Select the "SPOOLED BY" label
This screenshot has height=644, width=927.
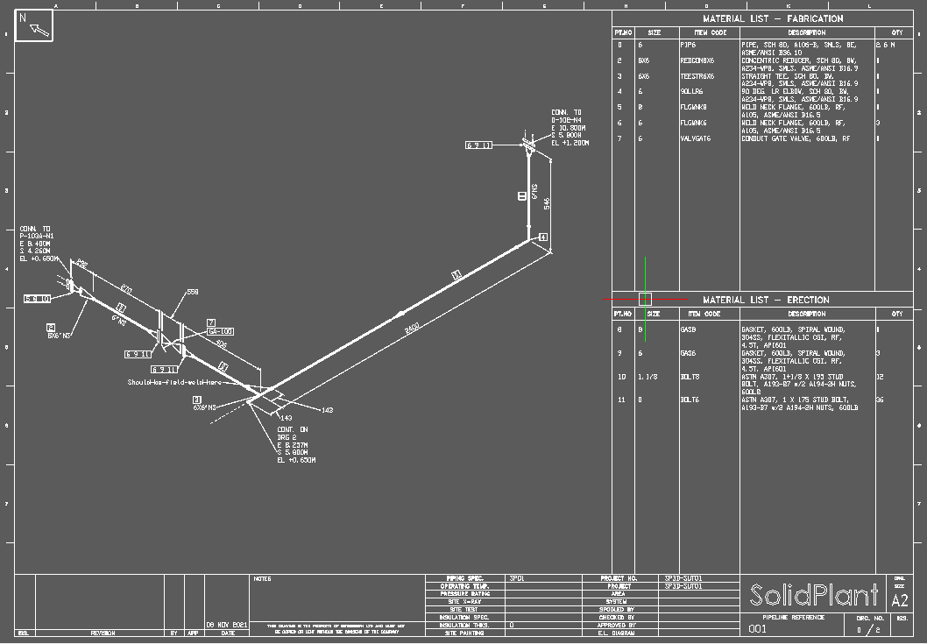click(616, 610)
